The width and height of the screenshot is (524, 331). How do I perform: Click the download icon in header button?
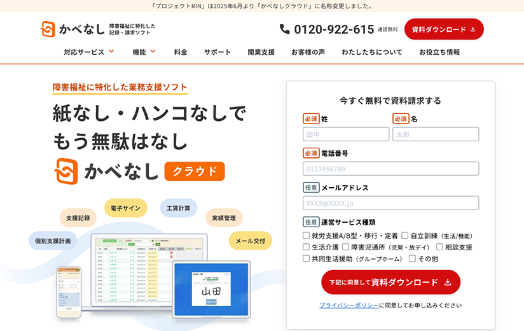pyautogui.click(x=473, y=29)
